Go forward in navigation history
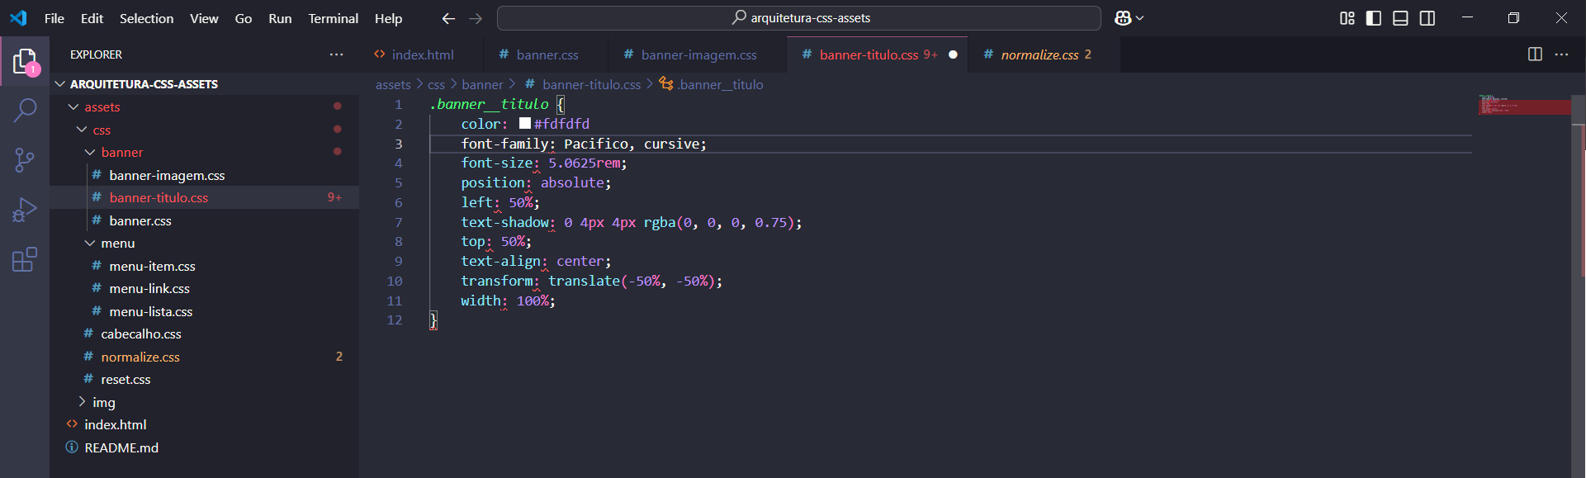1586x478 pixels. coord(476,18)
